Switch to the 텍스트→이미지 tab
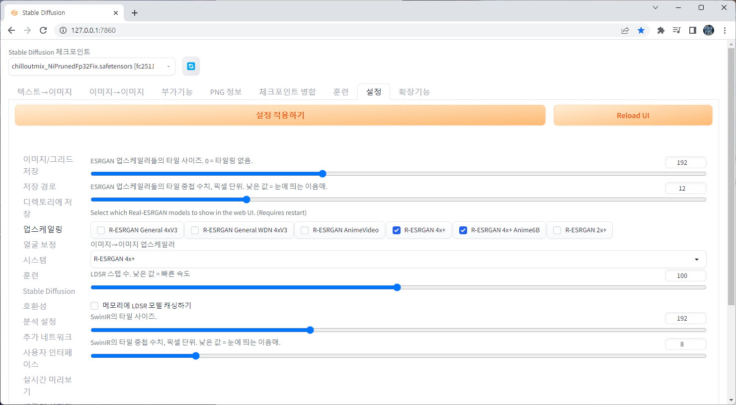The width and height of the screenshot is (736, 405). [45, 92]
